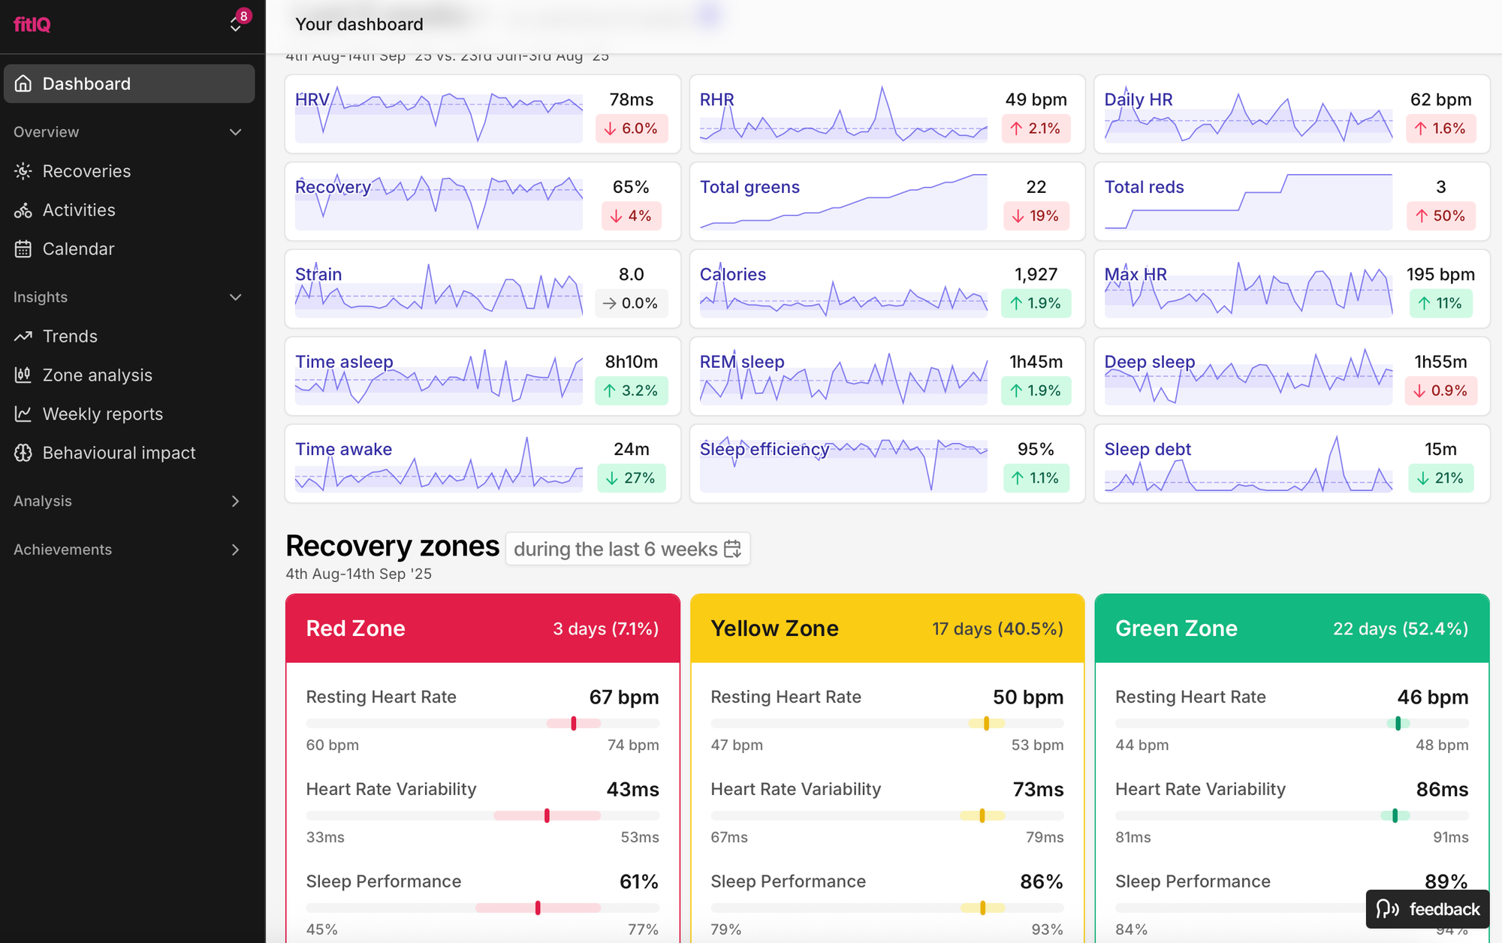Open the Sleep debt sparkline card
Screen dimensions: 1502x943
(1292, 464)
